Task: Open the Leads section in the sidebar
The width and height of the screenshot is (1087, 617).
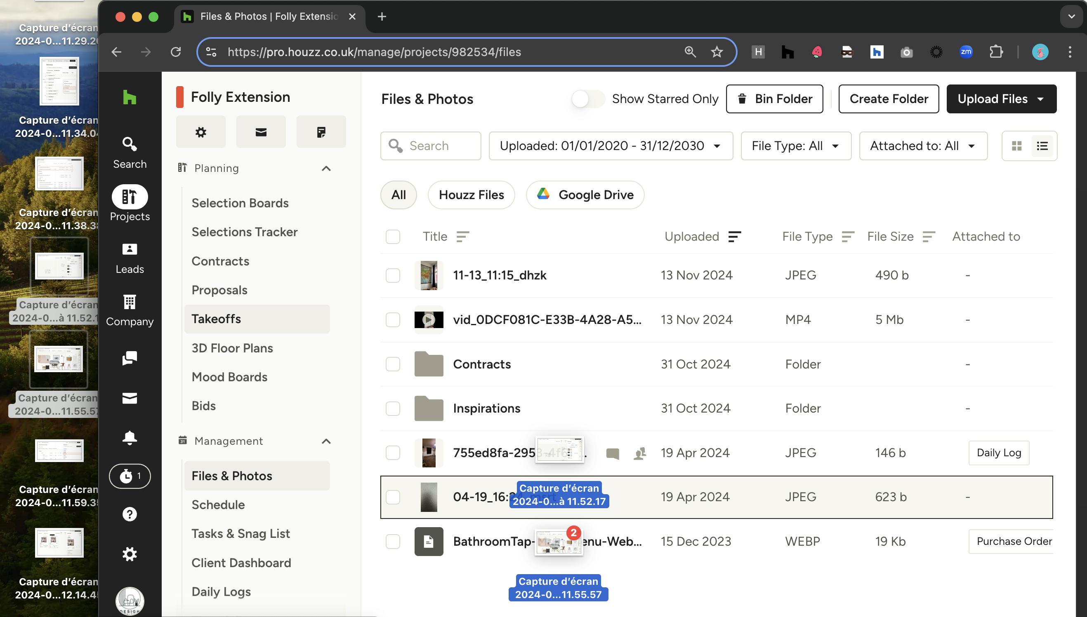Action: coord(130,256)
